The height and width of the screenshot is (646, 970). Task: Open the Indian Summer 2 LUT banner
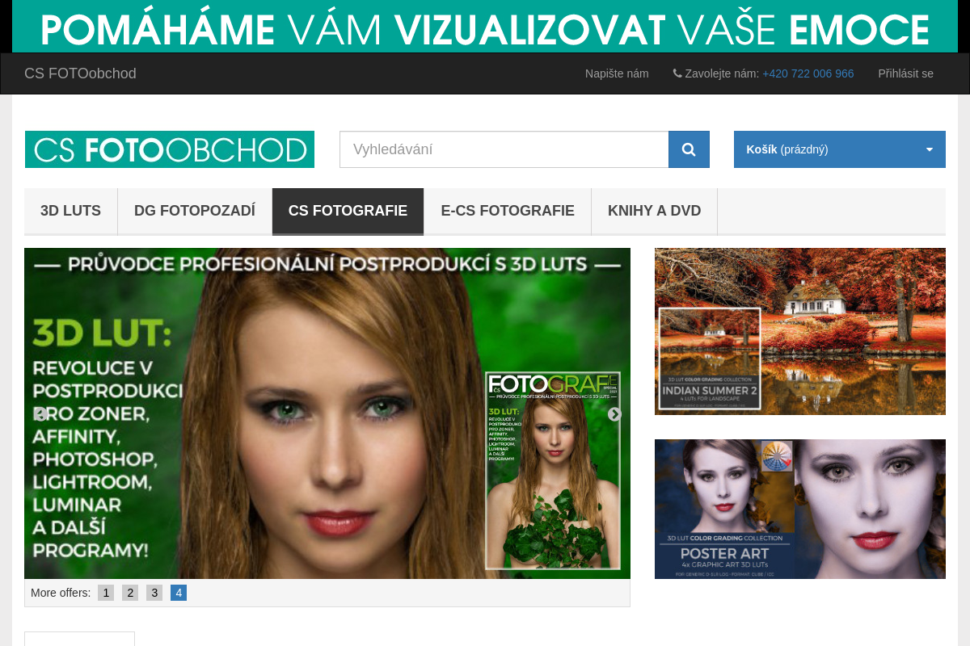coord(800,331)
